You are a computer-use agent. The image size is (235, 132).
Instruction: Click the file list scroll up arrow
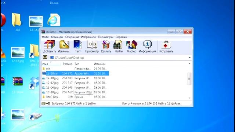[x=189, y=63]
